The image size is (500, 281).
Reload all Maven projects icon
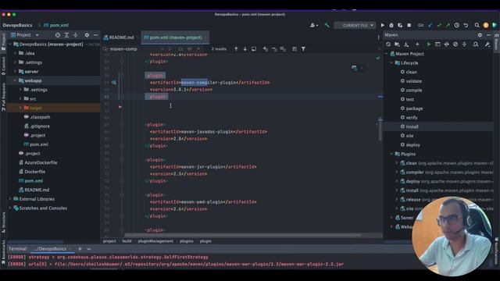388,44
